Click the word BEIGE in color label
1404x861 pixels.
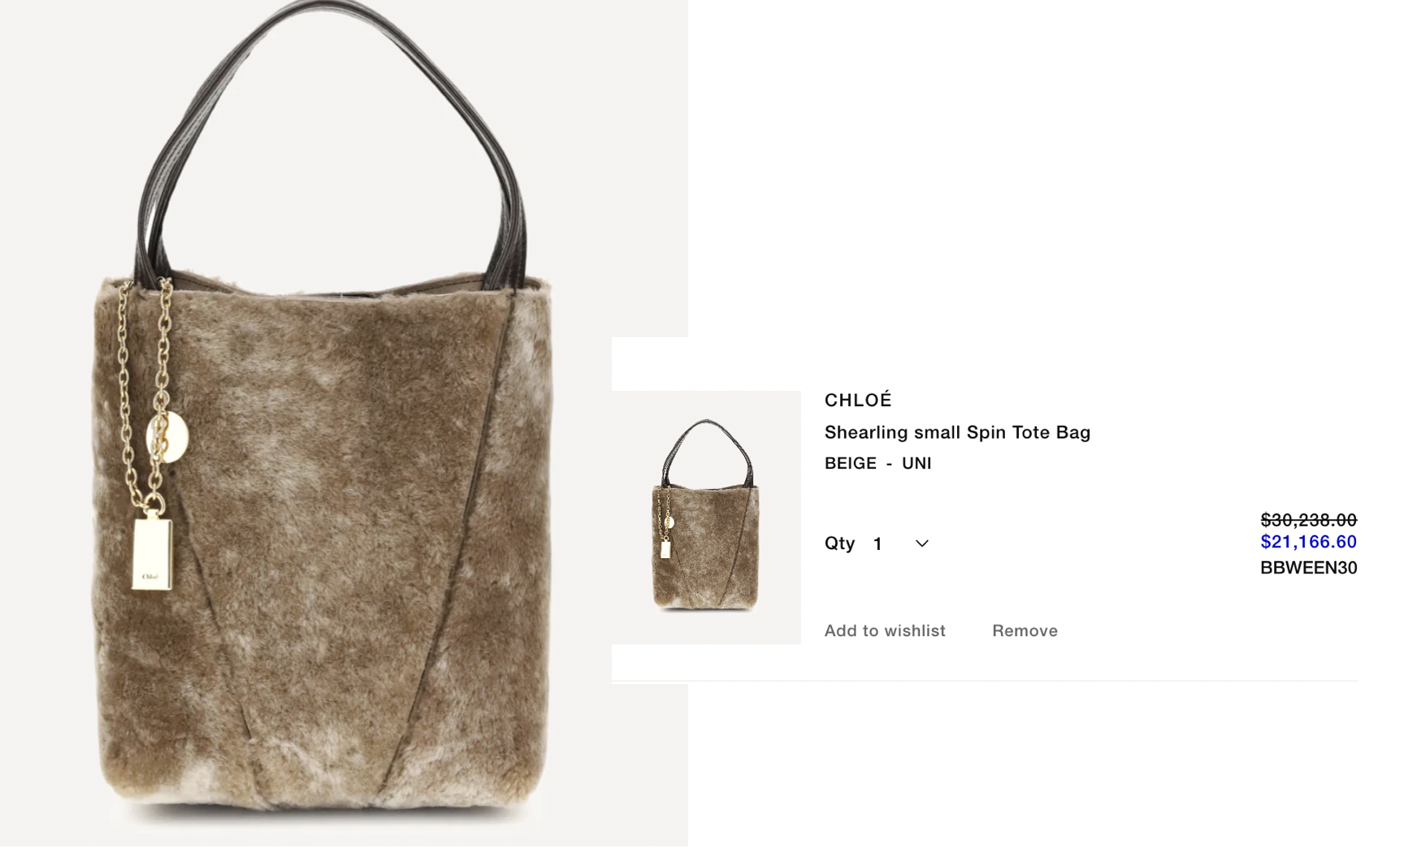pyautogui.click(x=851, y=463)
